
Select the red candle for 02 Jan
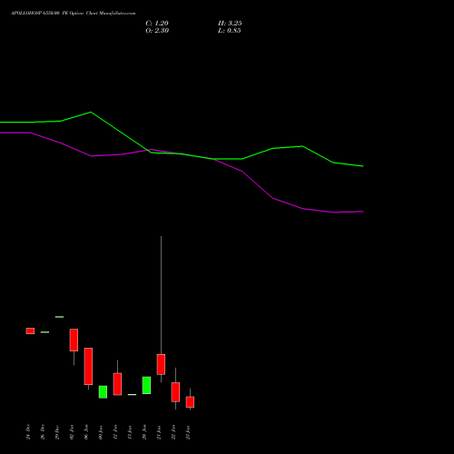pos(74,340)
